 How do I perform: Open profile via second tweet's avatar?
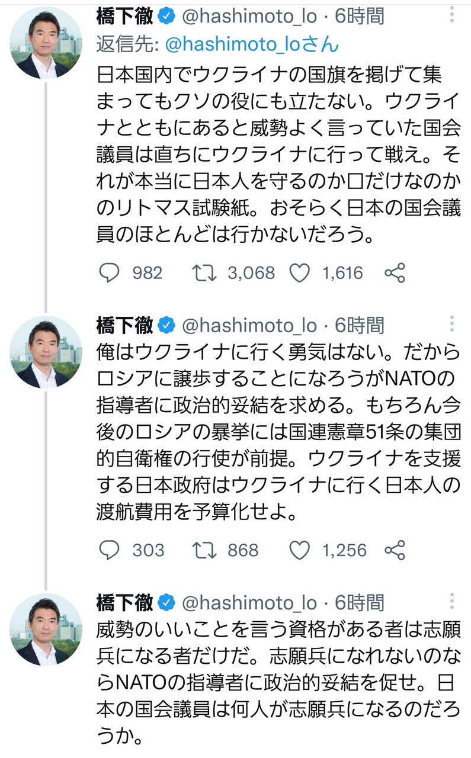coord(46,352)
